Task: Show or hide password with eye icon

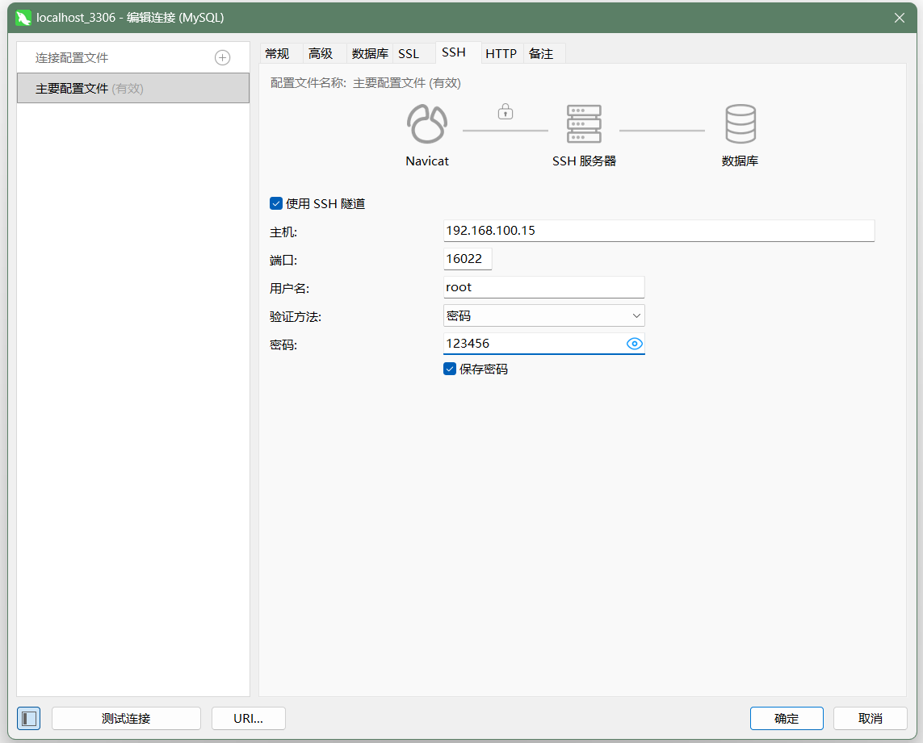Action: 635,344
